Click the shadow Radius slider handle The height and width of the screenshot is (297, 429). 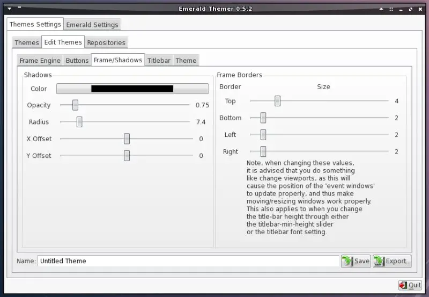pyautogui.click(x=79, y=122)
